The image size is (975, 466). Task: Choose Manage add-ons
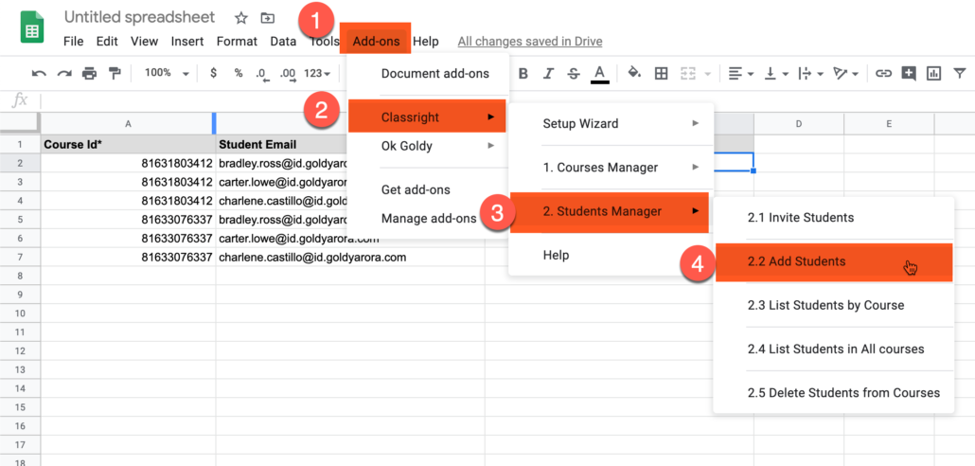[429, 219]
